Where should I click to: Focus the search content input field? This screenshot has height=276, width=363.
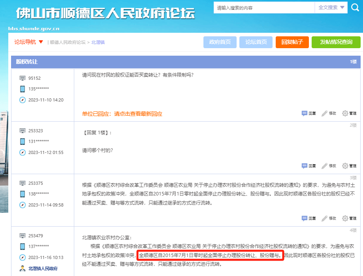[x=264, y=8]
